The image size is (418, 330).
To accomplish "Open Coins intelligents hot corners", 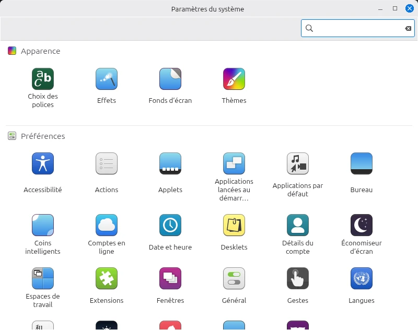I will click(43, 225).
